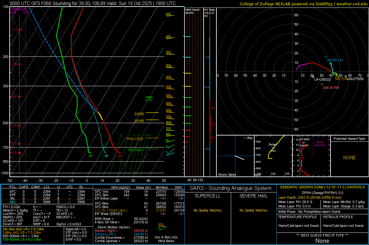
Task: Click the NONE hazard type result
Action: click(x=349, y=158)
